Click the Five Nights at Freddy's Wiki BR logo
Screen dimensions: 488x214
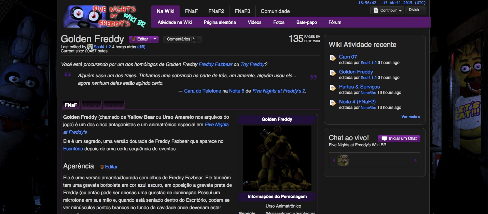pyautogui.click(x=105, y=16)
